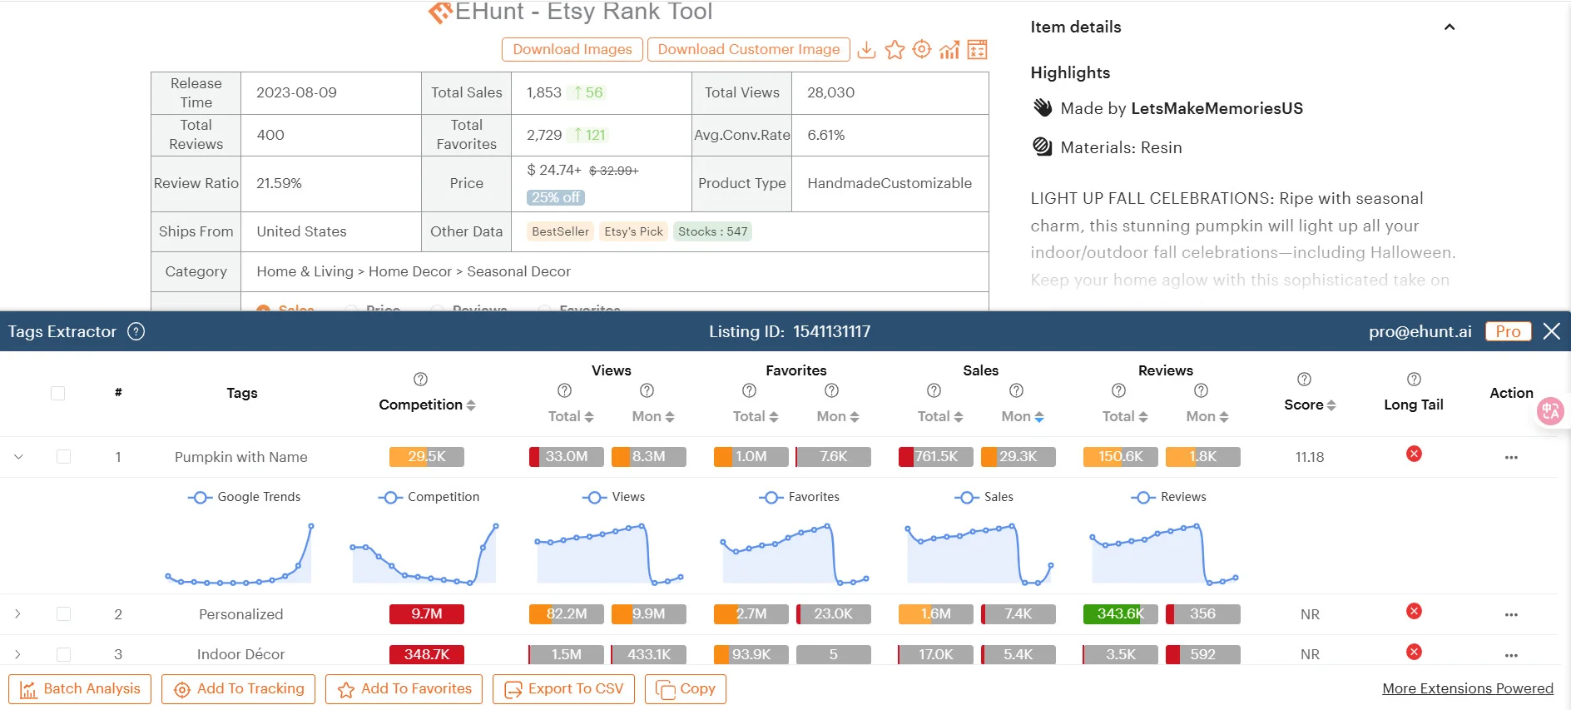The width and height of the screenshot is (1571, 710).
Task: Click Export To CSV button
Action: [563, 689]
